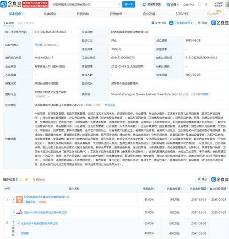Open the 工商官网快照 dropdown
Image resolution: width=229 pixels, height=239 pixels.
pos(181,23)
